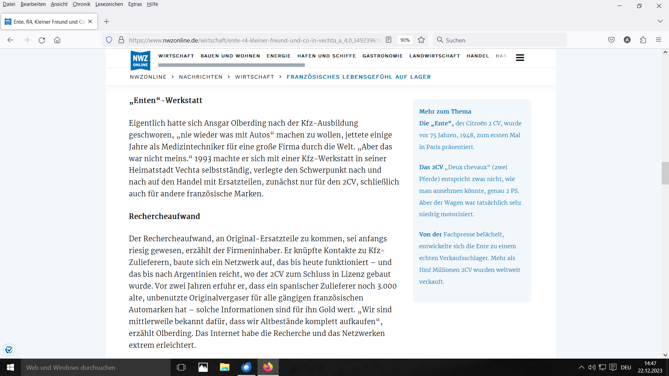
Task: Go to Nachrichten breadcrumb link
Action: pyautogui.click(x=201, y=77)
